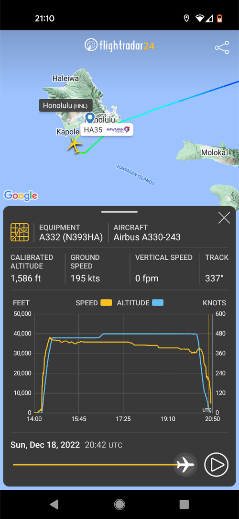Click the airplane slider thumb on timeline
Image resolution: width=239 pixels, height=519 pixels.
tap(185, 465)
